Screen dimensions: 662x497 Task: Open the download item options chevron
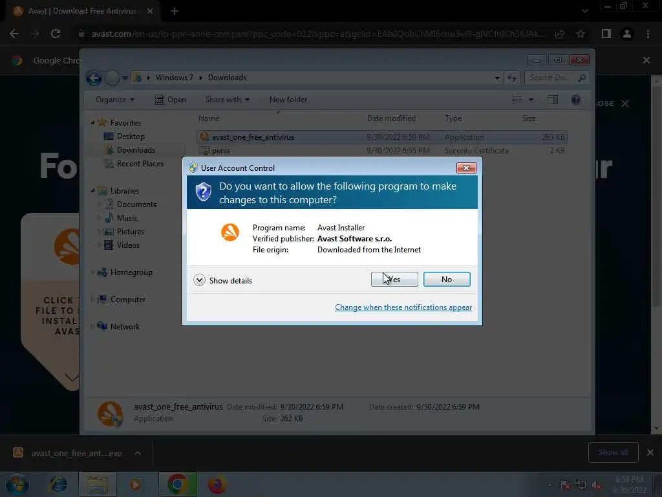tap(138, 453)
